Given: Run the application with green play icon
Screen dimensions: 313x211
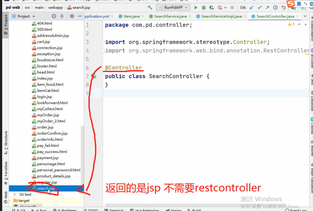Looking at the screenshot, I should click(196, 7).
